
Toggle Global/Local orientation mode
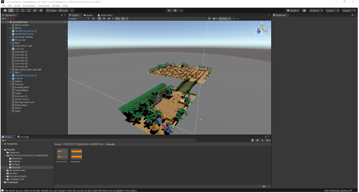[63, 10]
